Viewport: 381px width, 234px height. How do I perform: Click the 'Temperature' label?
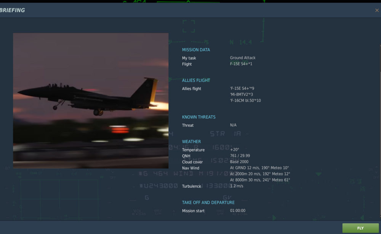[193, 150]
